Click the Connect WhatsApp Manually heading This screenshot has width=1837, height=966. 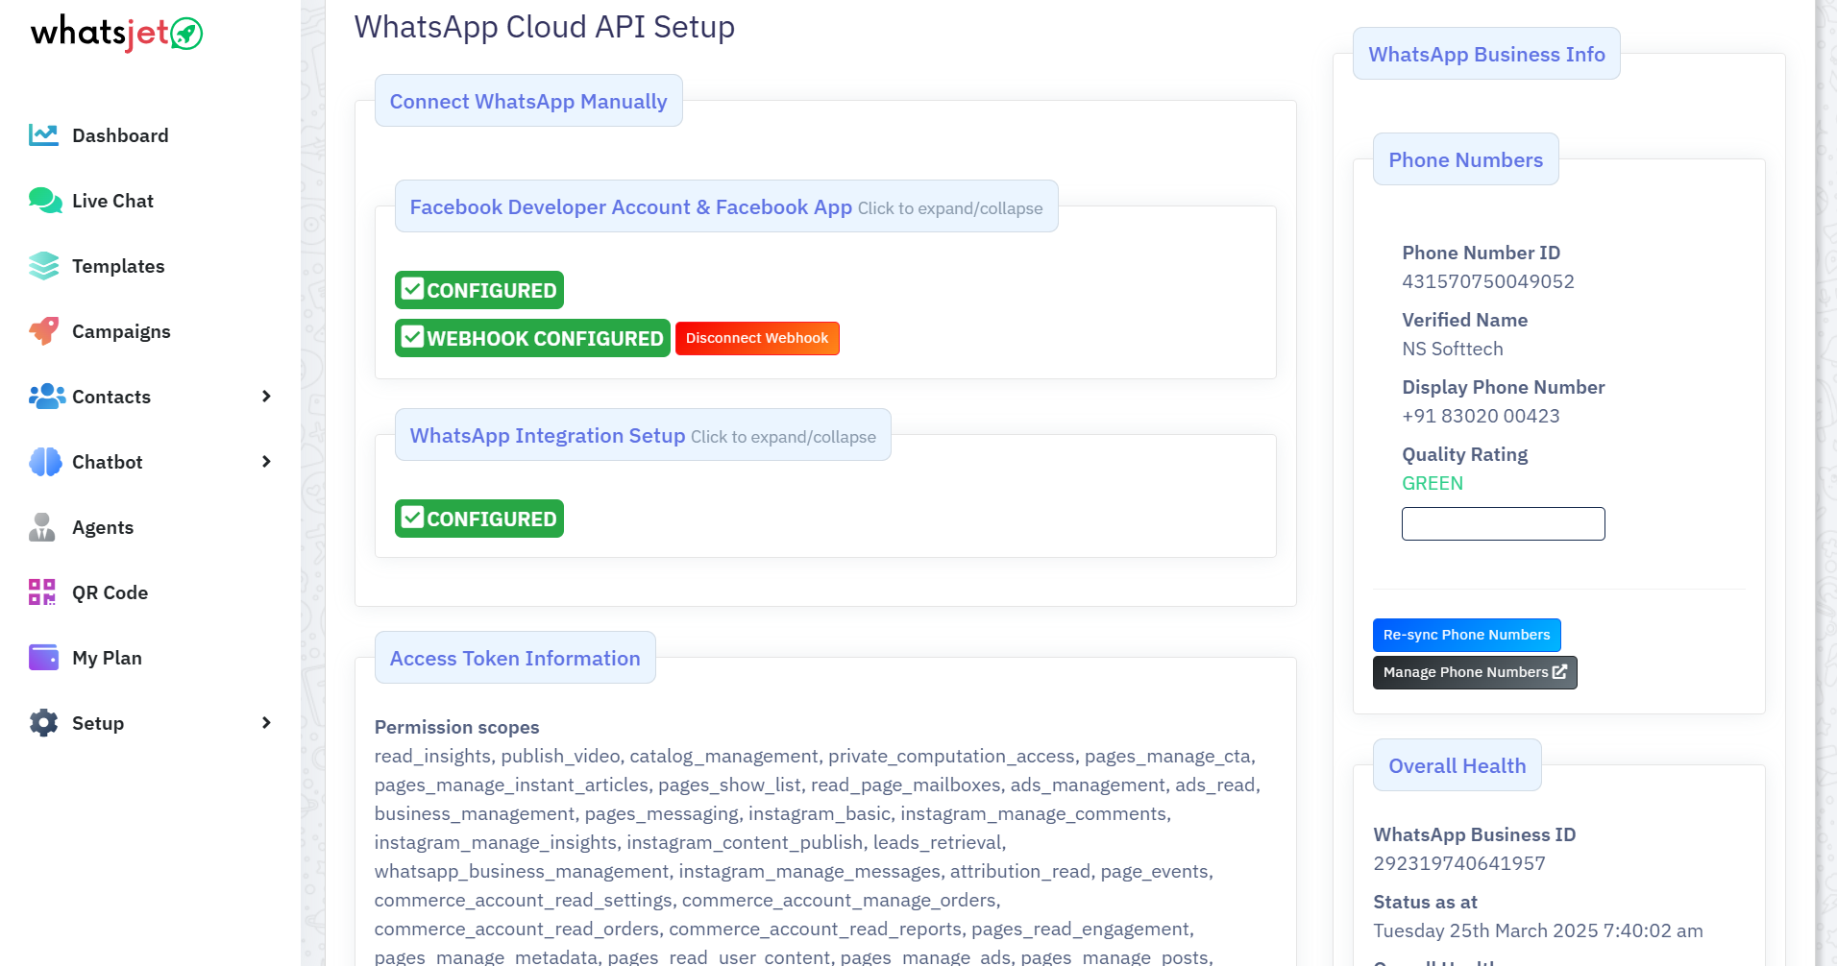click(528, 101)
